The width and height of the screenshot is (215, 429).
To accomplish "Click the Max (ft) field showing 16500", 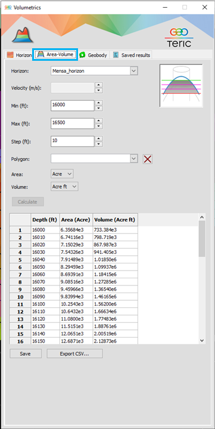I will (x=73, y=123).
